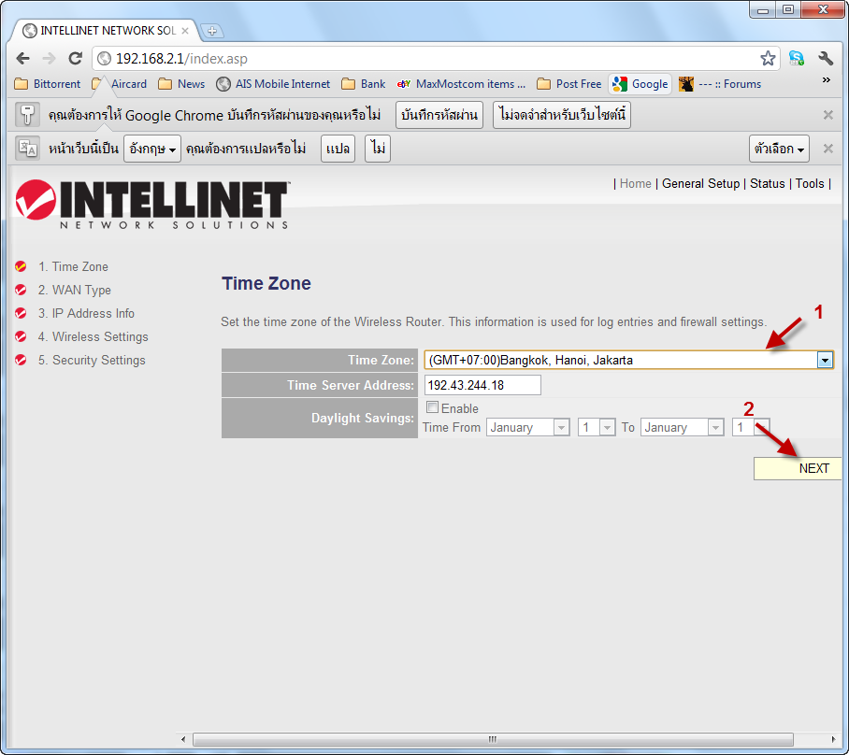The image size is (849, 755).
Task: Open the Home link in top navigation
Action: click(x=635, y=183)
